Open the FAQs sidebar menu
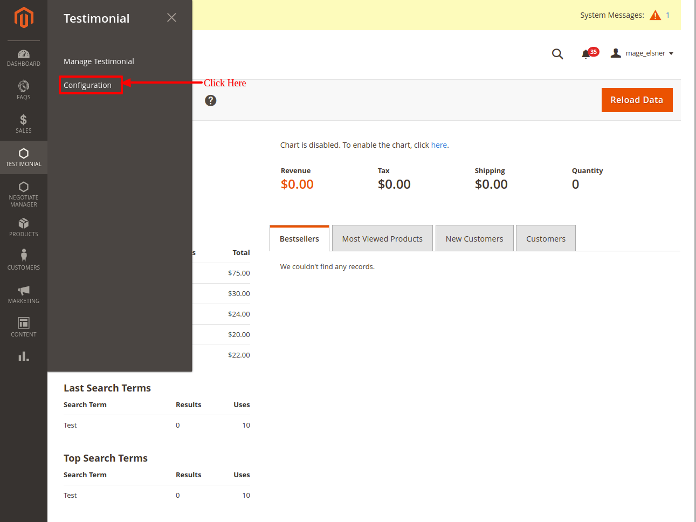 [24, 90]
